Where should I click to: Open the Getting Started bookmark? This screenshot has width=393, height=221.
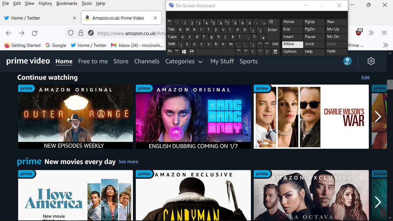point(23,45)
